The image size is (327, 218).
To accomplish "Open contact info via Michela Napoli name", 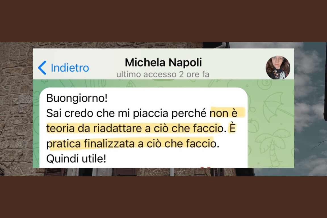I will tap(163, 62).
